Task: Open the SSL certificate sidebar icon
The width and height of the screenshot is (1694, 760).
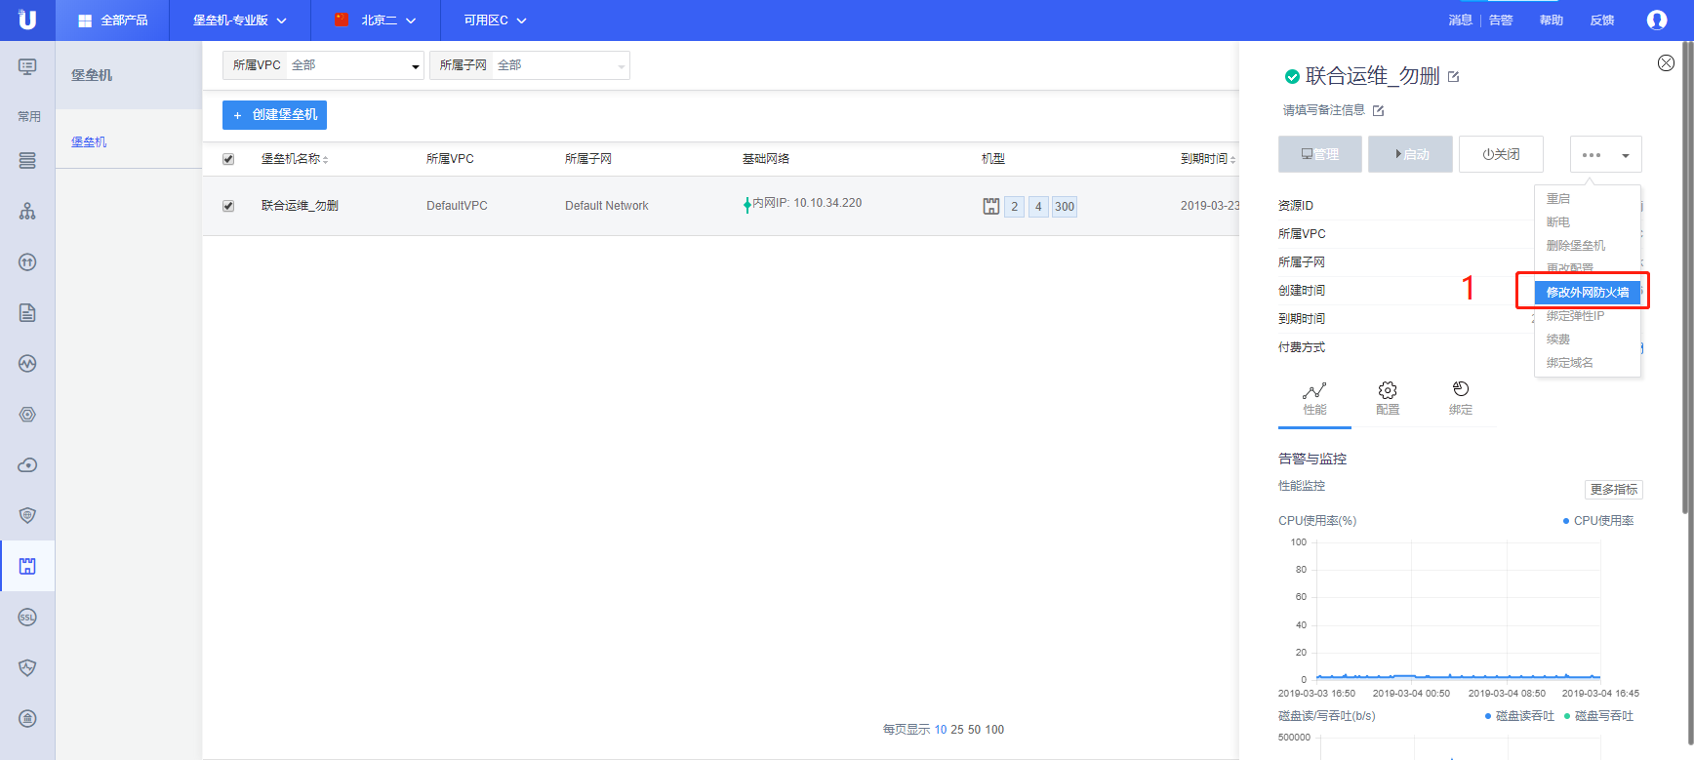Action: coord(27,617)
